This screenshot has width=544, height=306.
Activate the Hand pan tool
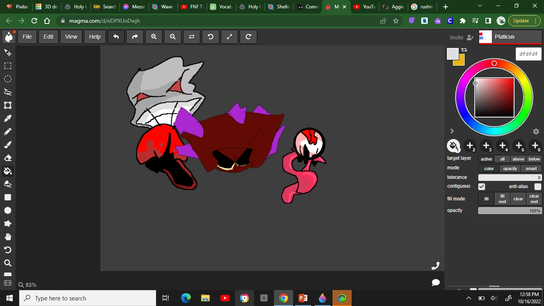coord(8,237)
